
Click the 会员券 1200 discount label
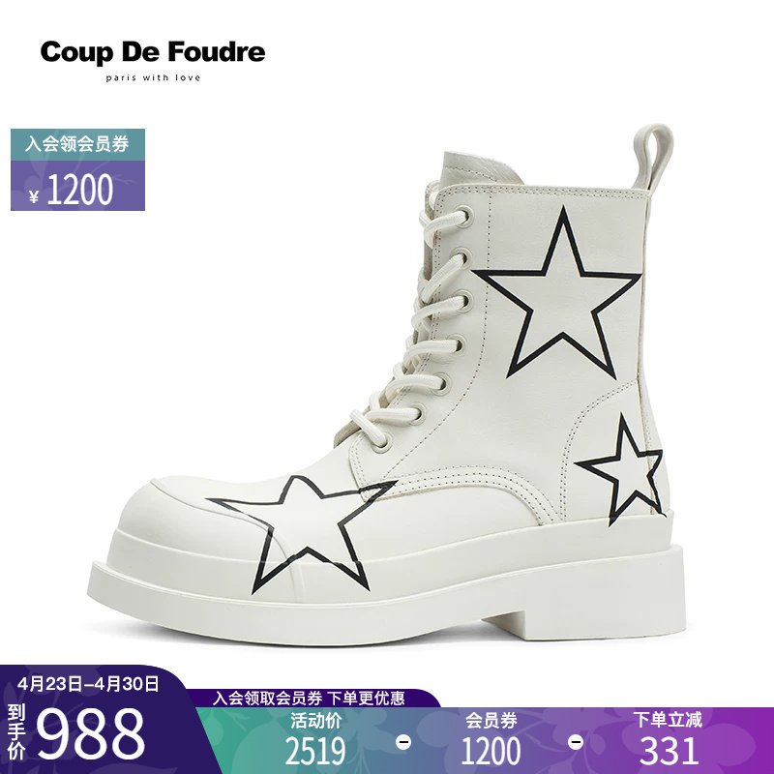tap(491, 738)
